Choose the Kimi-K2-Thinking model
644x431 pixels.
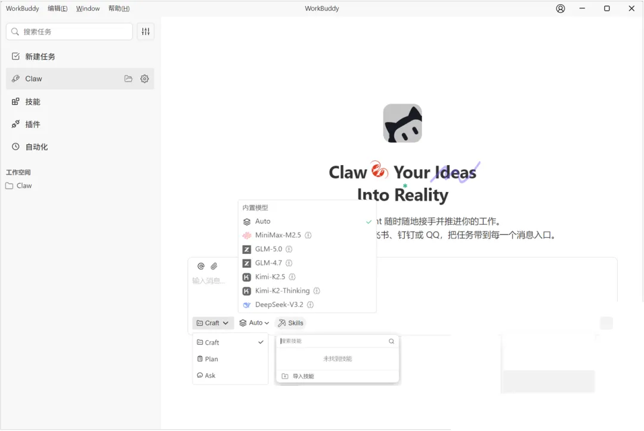[x=307, y=291]
